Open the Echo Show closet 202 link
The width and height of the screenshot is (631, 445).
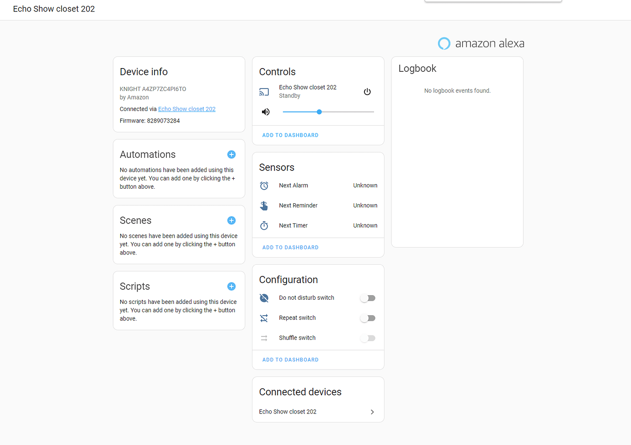point(187,109)
